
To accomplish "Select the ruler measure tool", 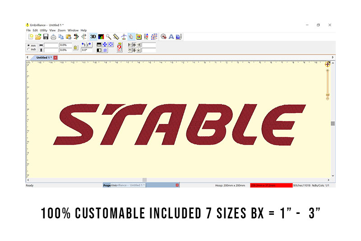I will click(x=116, y=37).
